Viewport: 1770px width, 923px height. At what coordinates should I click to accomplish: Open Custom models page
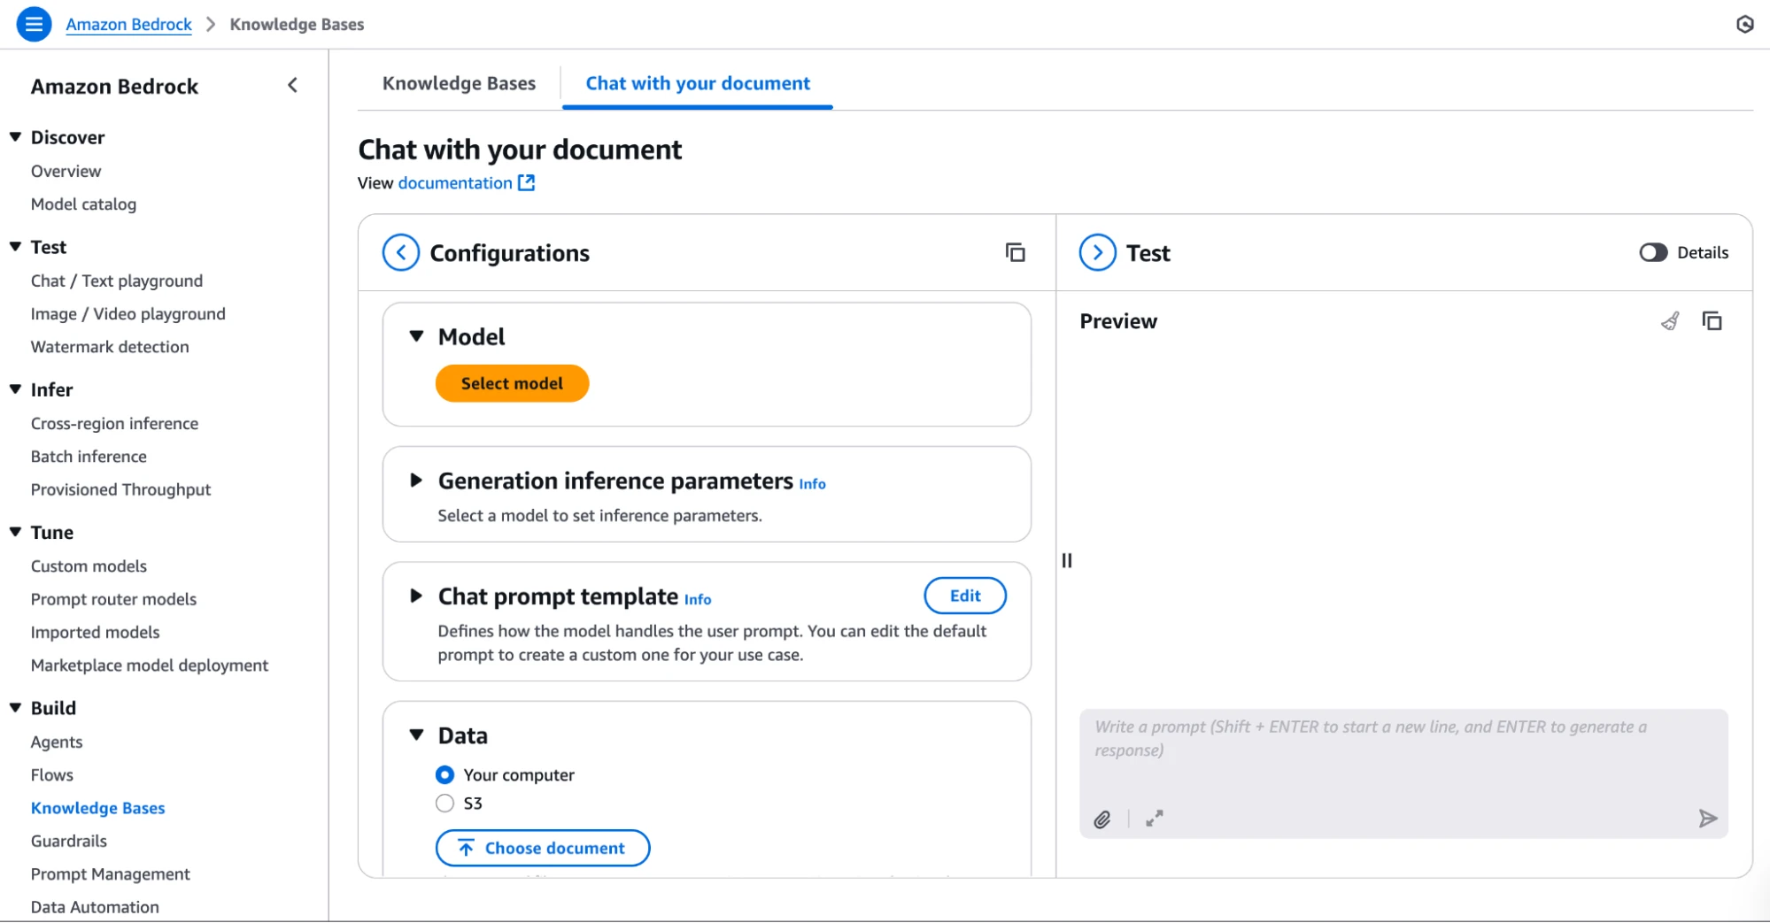(89, 566)
